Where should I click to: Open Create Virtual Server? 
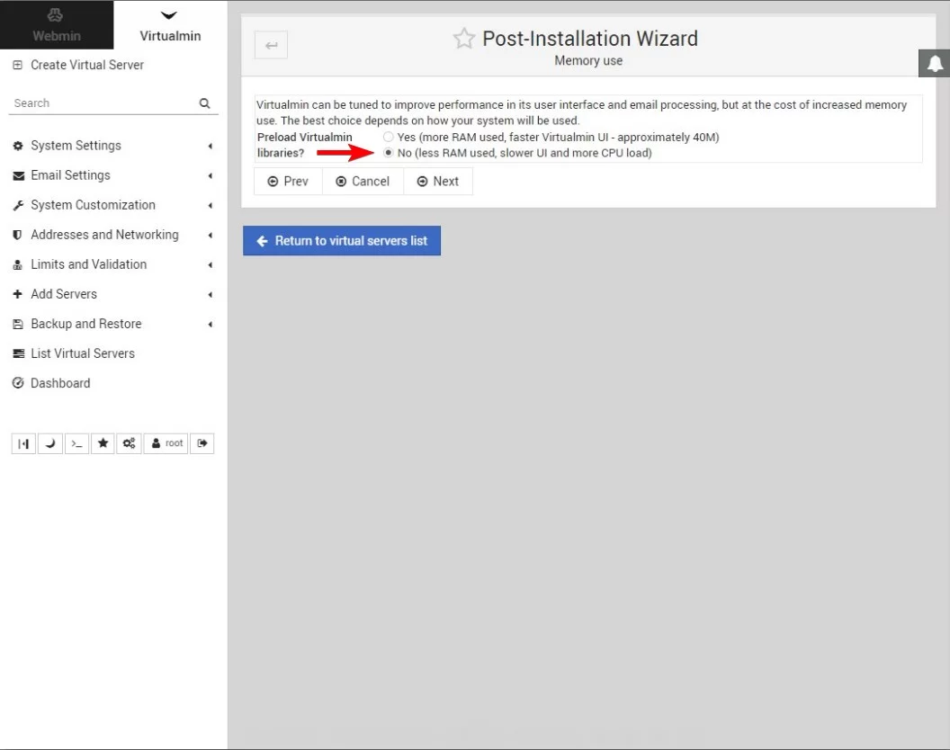[x=87, y=65]
